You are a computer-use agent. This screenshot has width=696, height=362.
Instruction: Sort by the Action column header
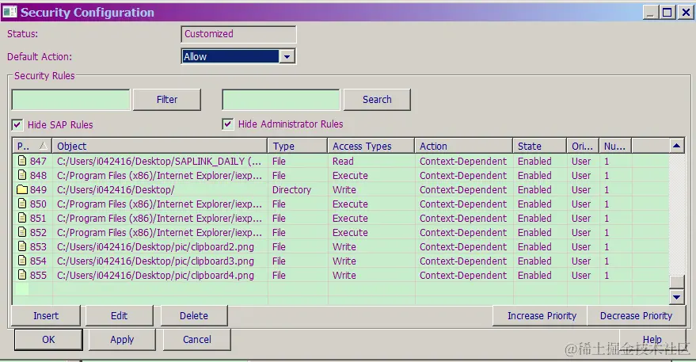463,146
